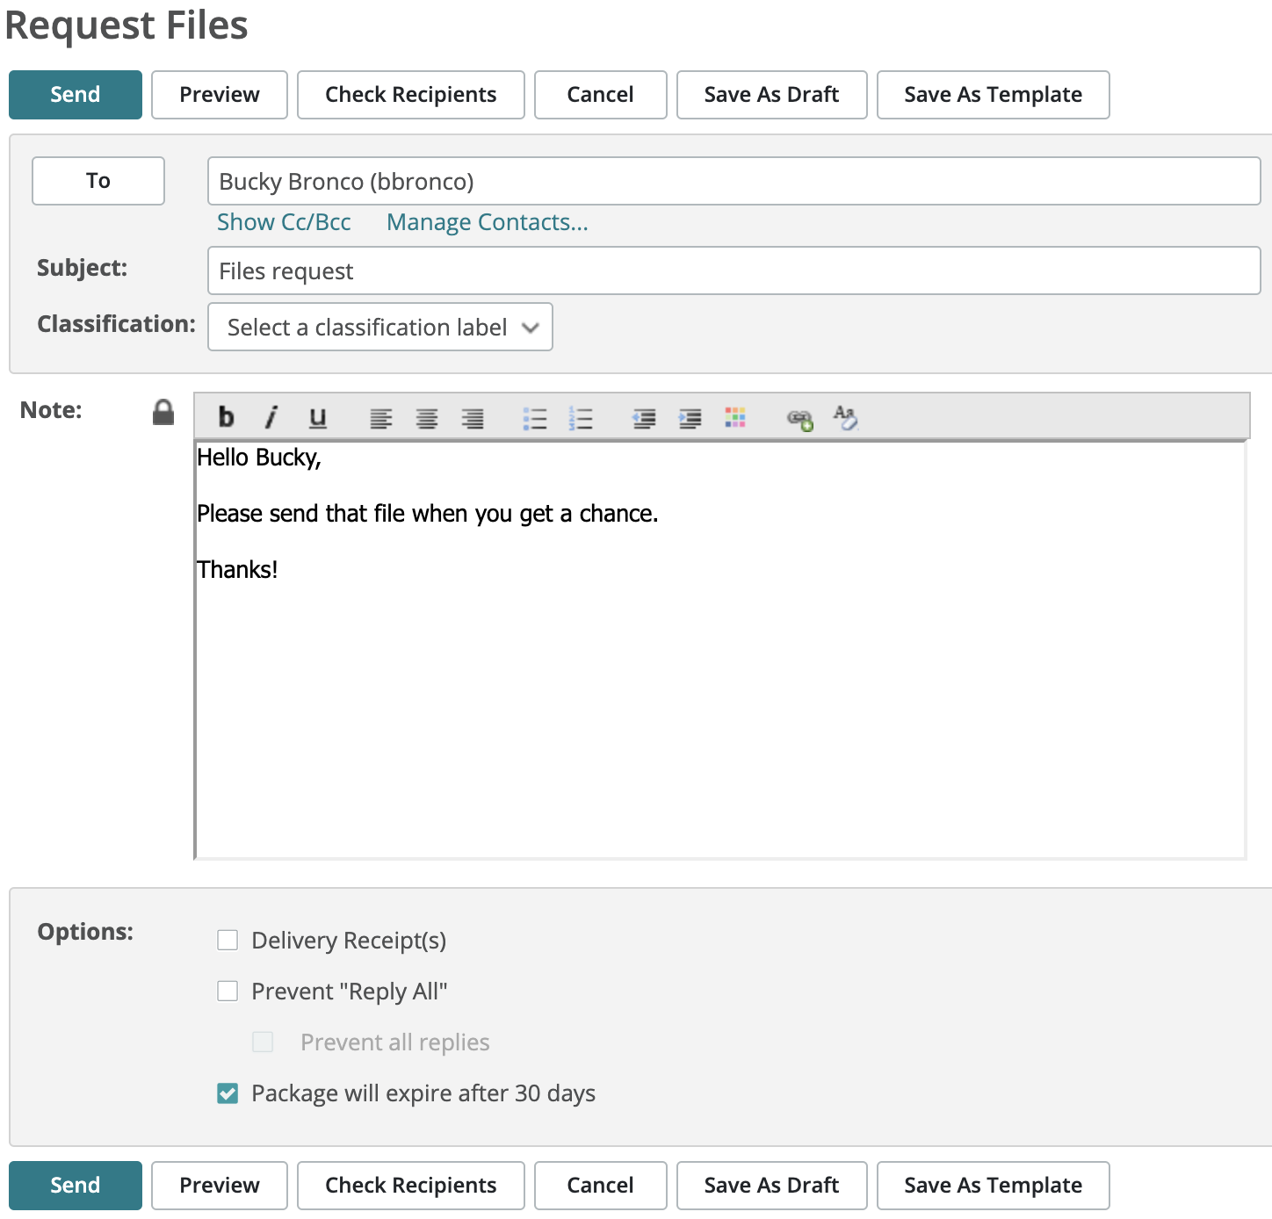1272x1219 pixels.
Task: Increase indent of the note paragraph
Action: point(690,419)
